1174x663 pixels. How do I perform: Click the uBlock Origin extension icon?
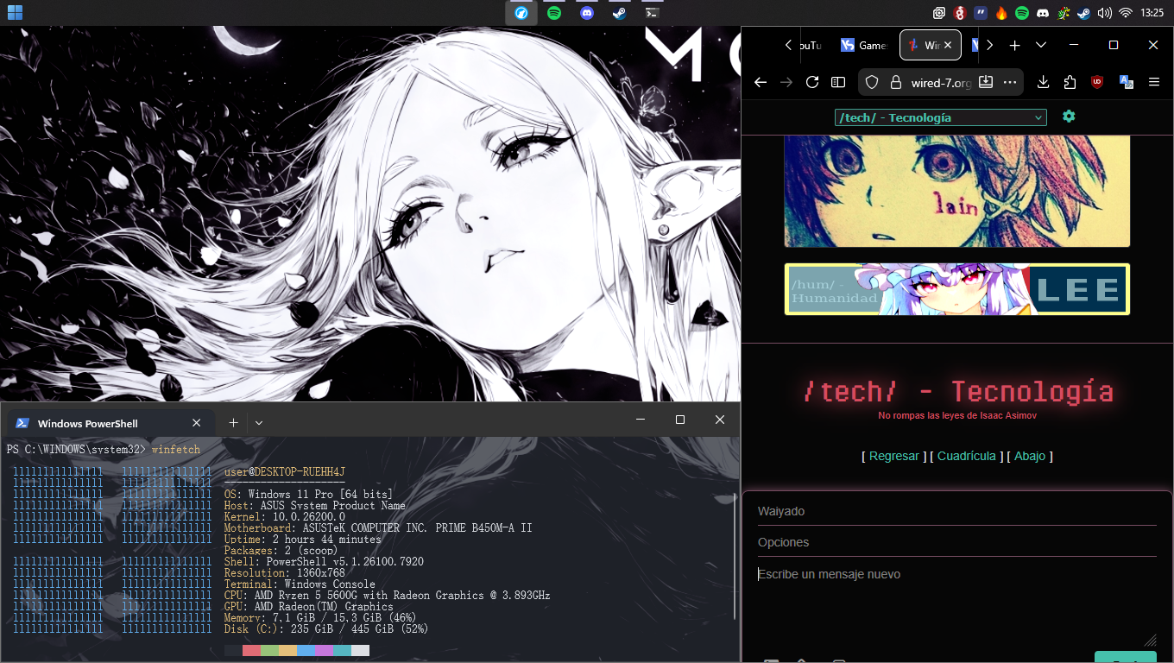tap(1097, 82)
